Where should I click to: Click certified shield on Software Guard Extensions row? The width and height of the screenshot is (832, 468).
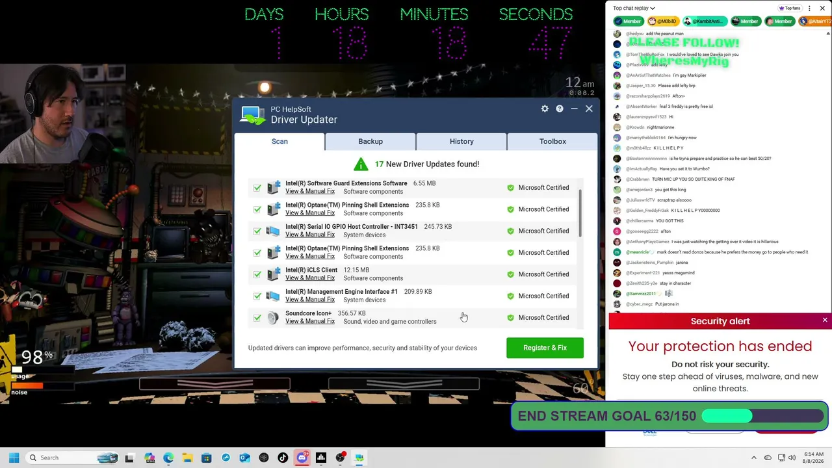510,188
